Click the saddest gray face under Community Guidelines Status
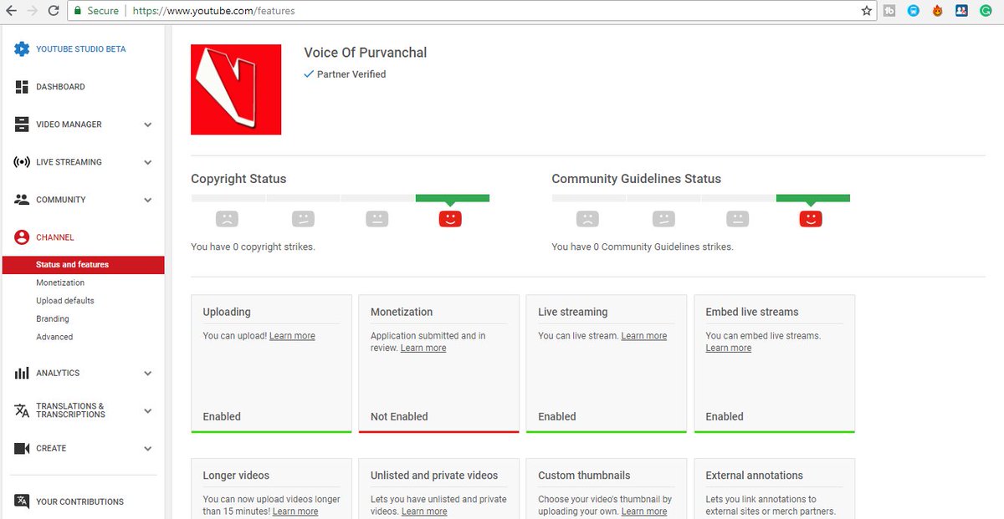 [x=587, y=219]
